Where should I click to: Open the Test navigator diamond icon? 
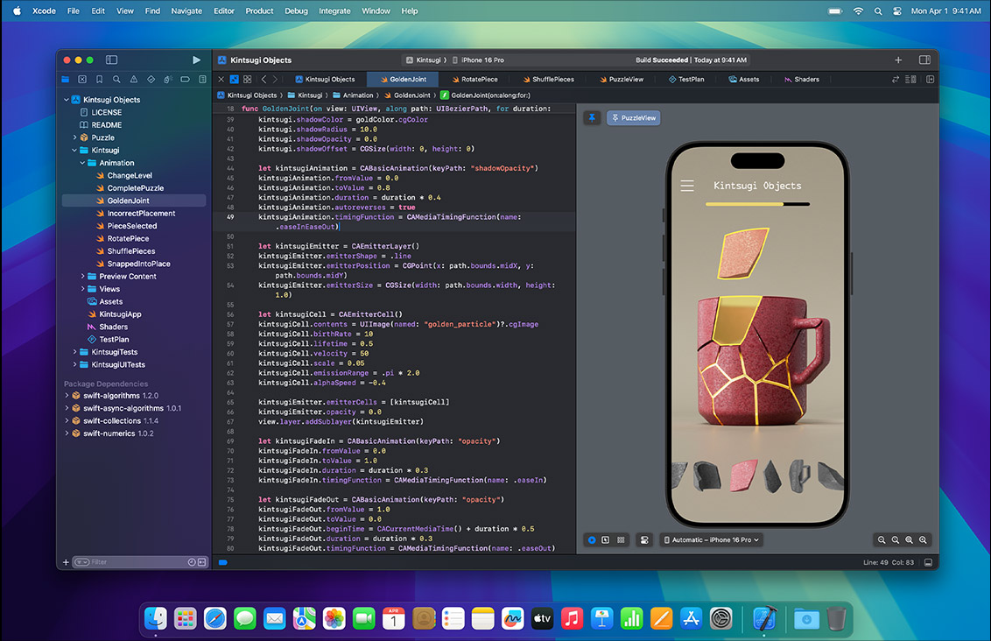[x=151, y=79]
